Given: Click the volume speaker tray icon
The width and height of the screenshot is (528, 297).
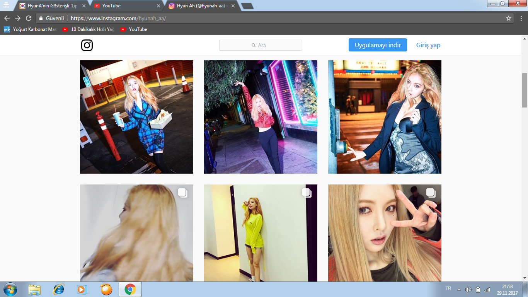Looking at the screenshot, I should point(468,290).
